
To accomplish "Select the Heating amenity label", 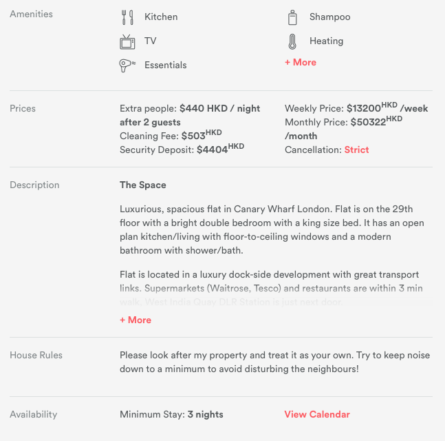I will 326,41.
